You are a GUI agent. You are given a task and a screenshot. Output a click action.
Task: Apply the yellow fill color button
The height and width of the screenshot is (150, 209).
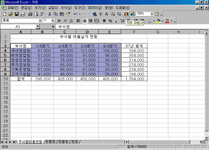click(x=158, y=21)
